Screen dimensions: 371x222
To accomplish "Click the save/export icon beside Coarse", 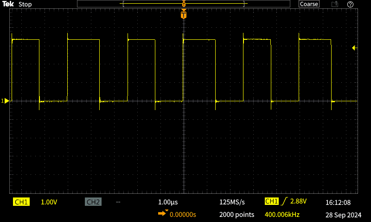I will tap(334, 4).
